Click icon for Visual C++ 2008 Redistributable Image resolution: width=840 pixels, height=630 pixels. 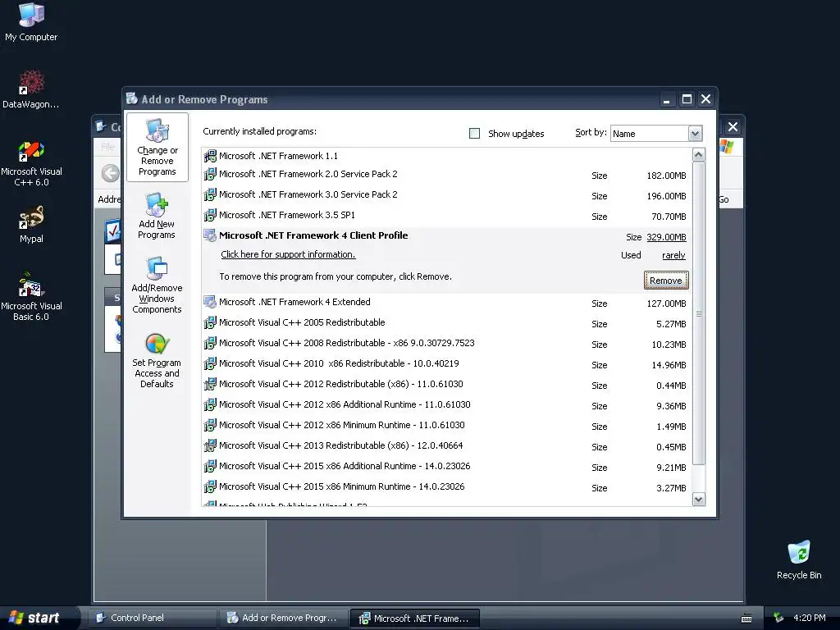[x=210, y=343]
